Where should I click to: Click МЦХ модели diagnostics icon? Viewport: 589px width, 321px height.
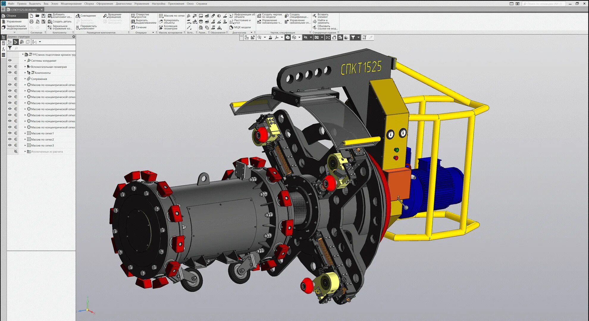[240, 27]
